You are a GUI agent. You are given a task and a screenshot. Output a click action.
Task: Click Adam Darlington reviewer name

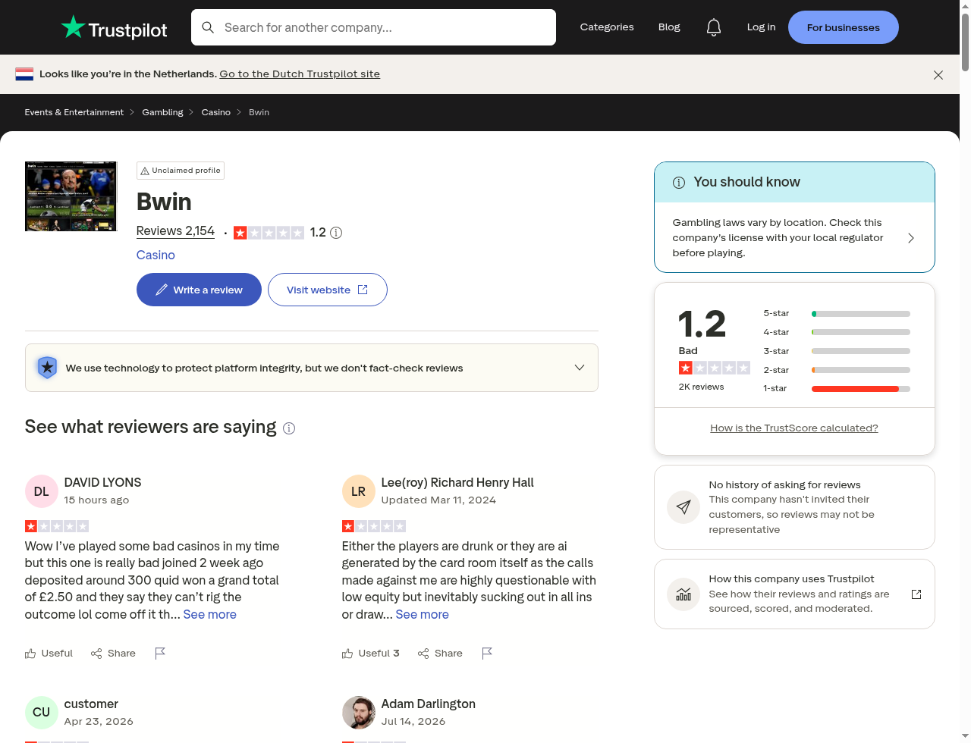(x=429, y=704)
